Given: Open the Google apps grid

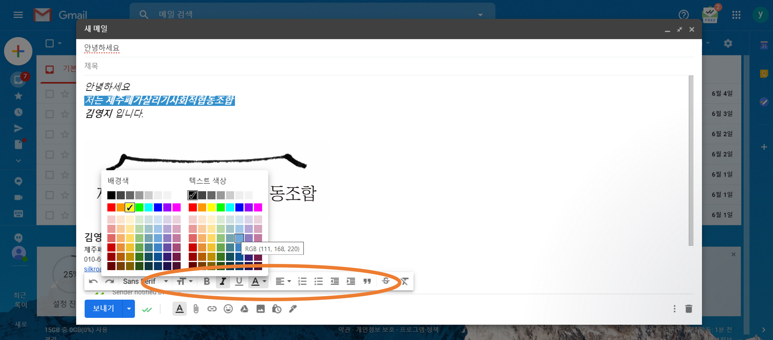Looking at the screenshot, I should point(736,15).
